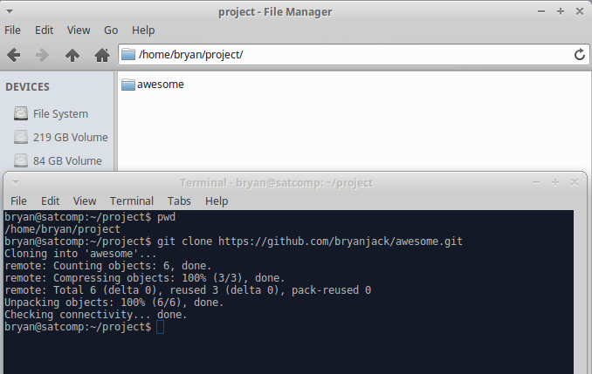Screen dimensions: 592x374
Task: Click the terminal scrollbar on right edge
Action: click(580, 292)
